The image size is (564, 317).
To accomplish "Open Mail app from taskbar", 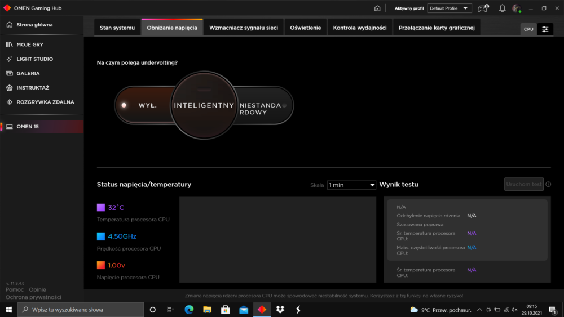I will 244,310.
